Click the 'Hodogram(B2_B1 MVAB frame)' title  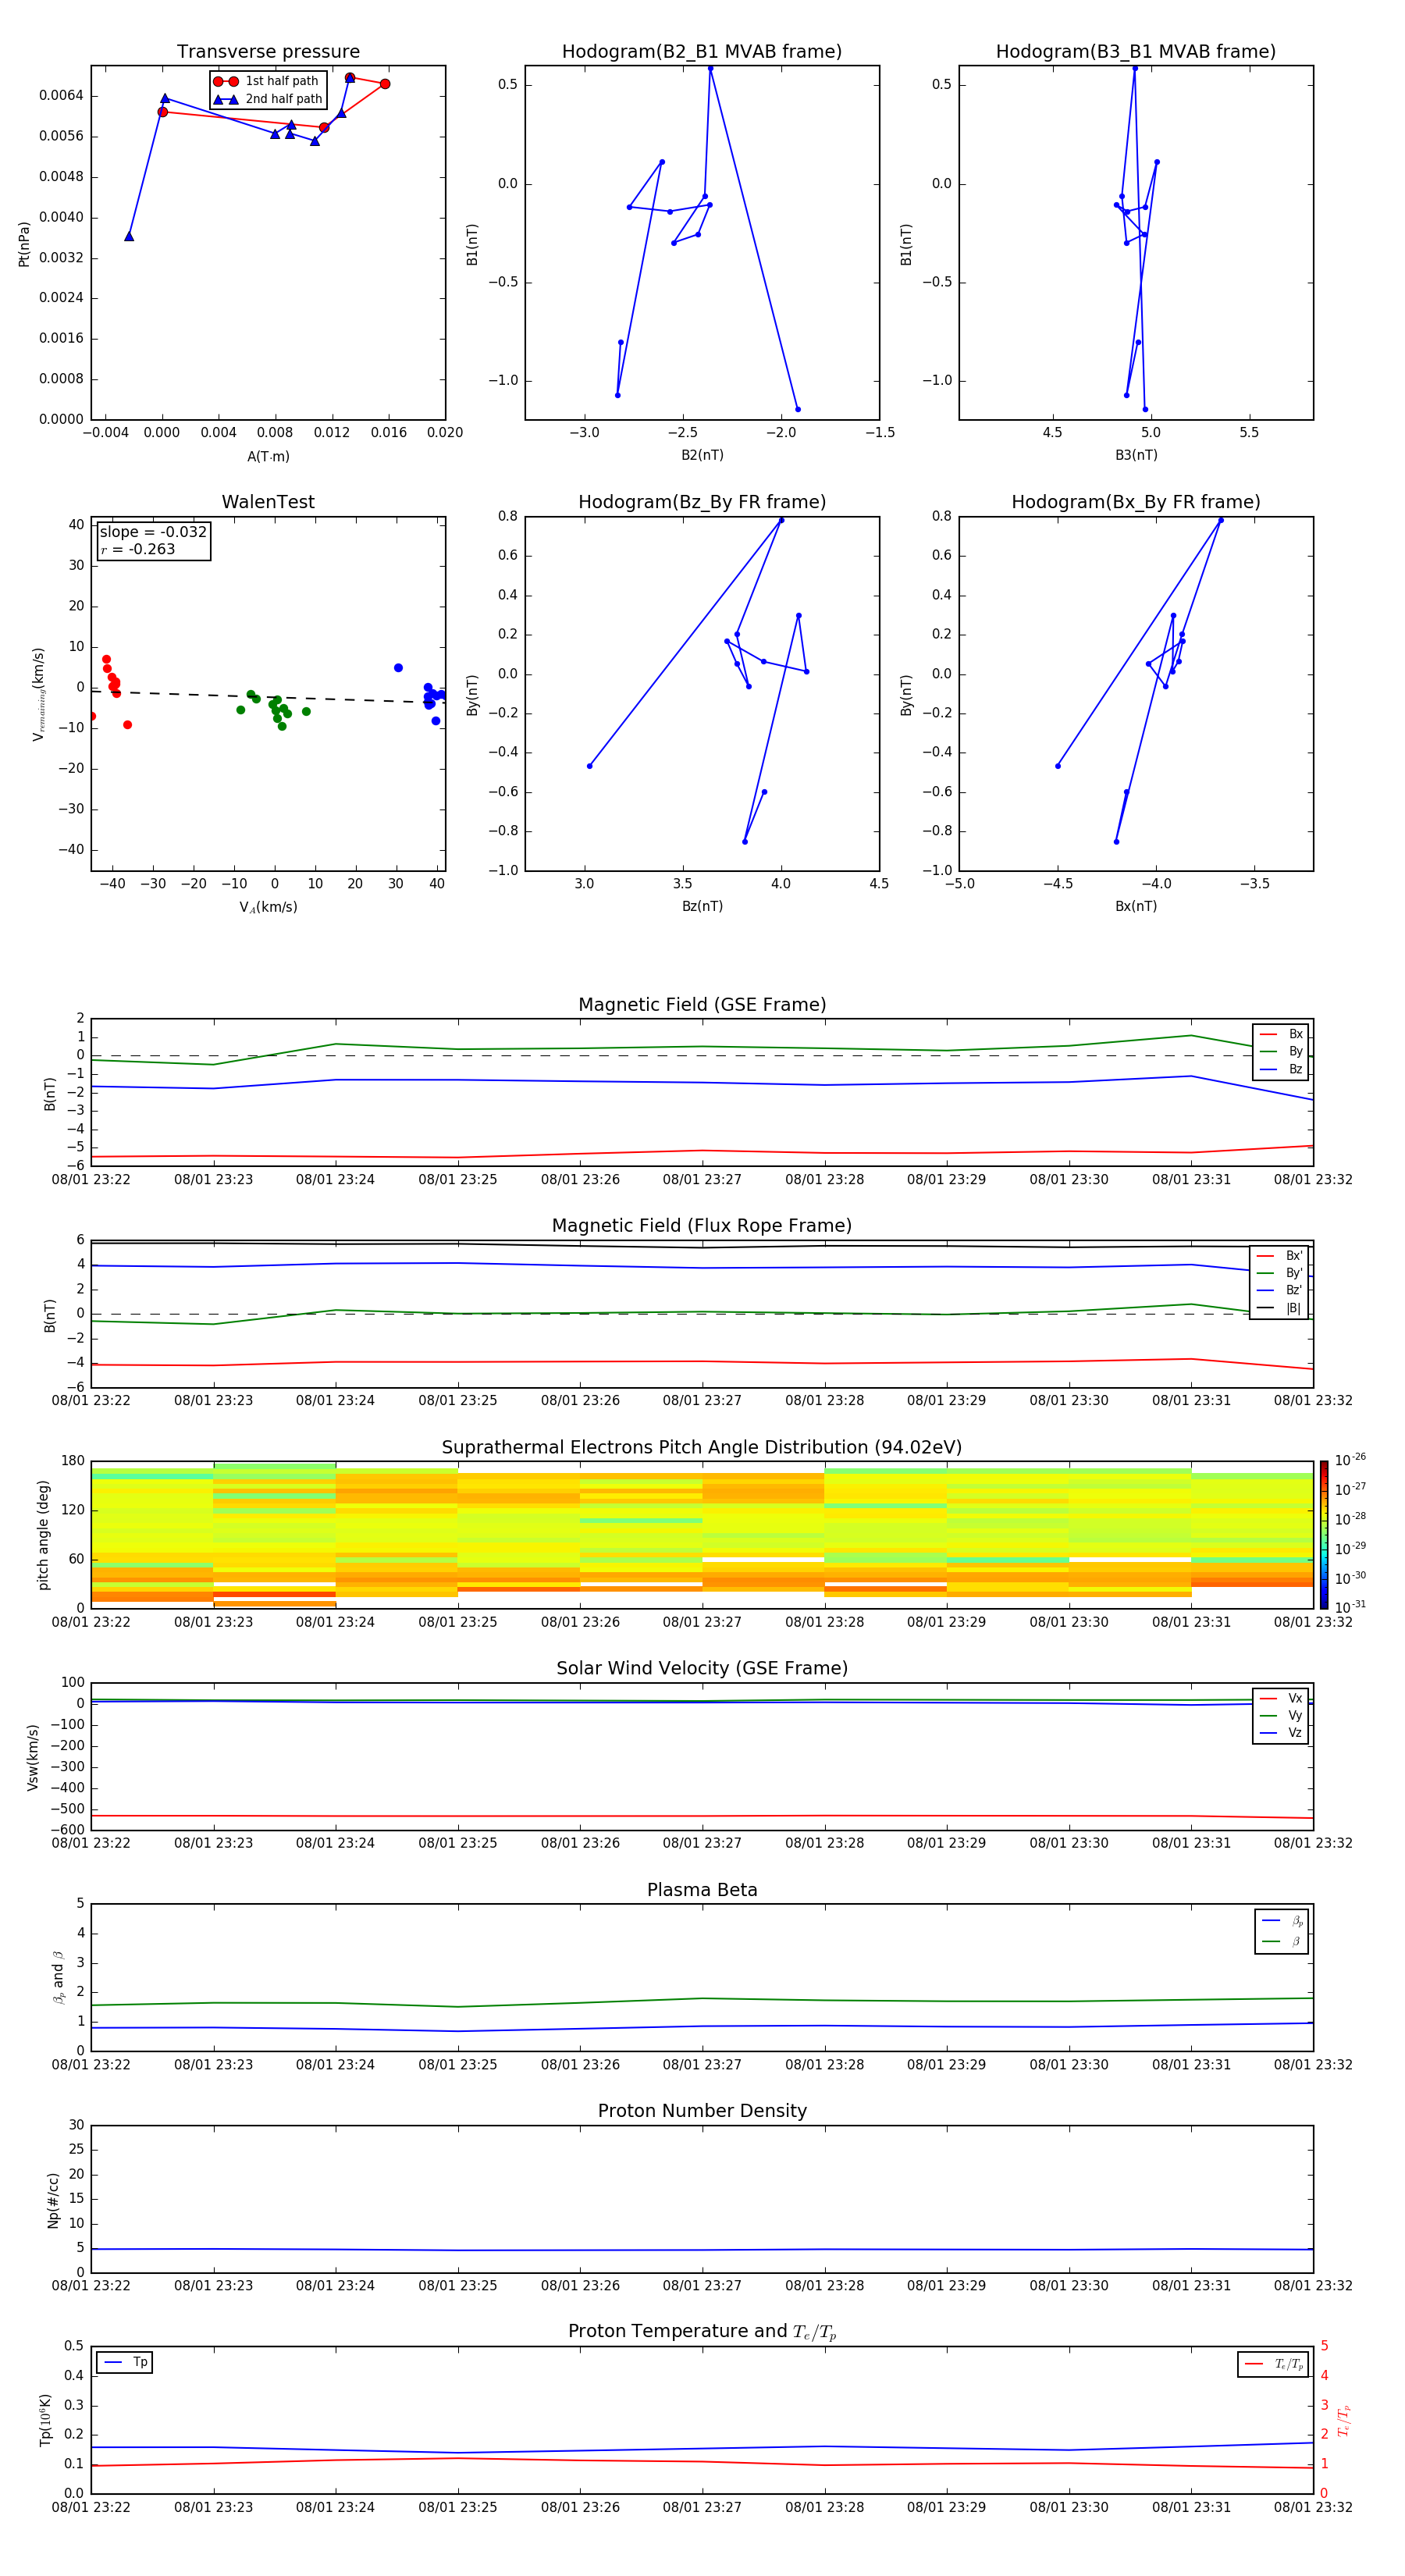coord(701,52)
